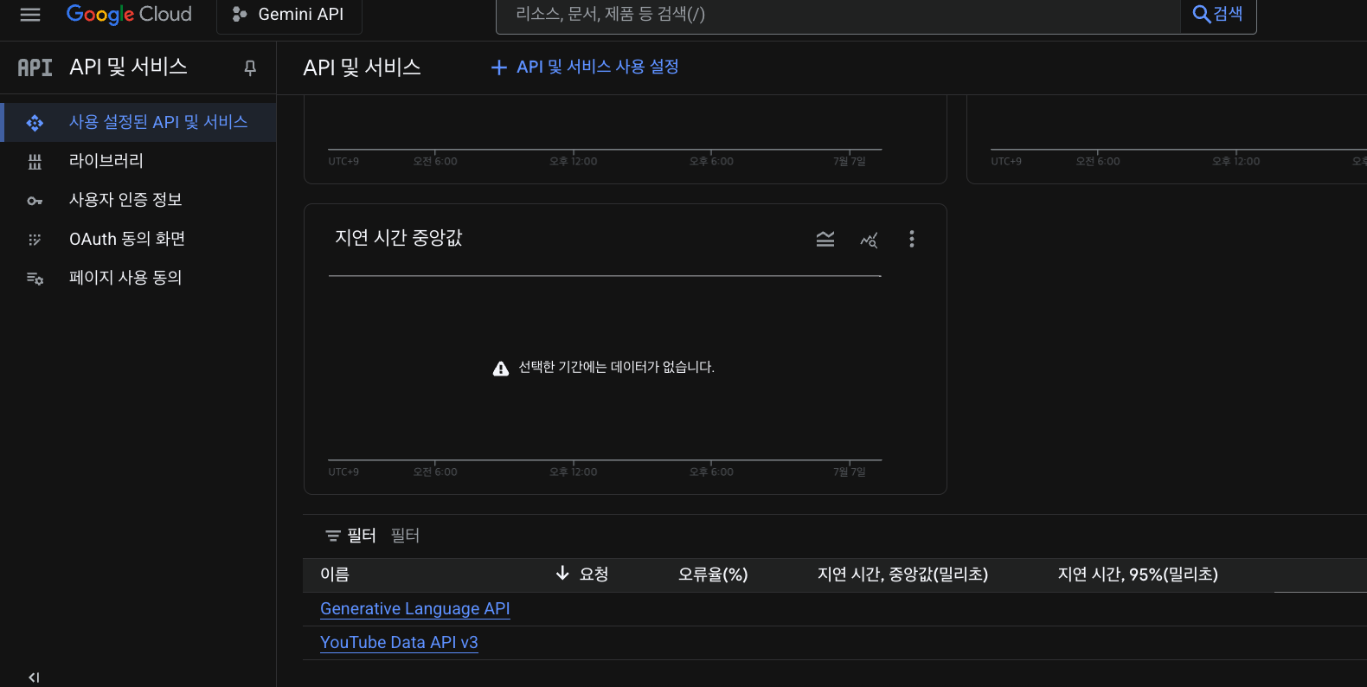Select 라이브러리 in the sidebar

click(x=106, y=161)
